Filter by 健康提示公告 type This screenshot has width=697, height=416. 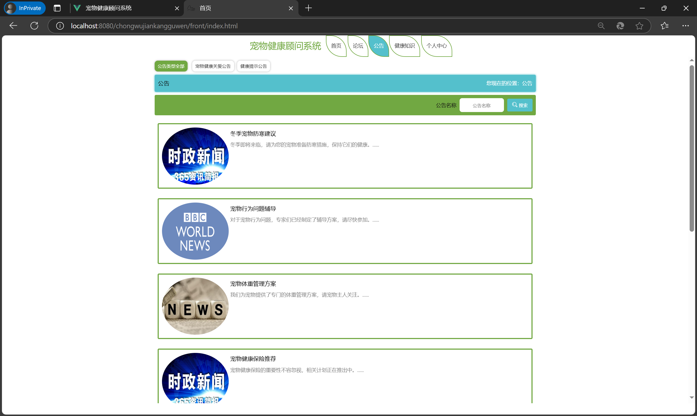(253, 66)
